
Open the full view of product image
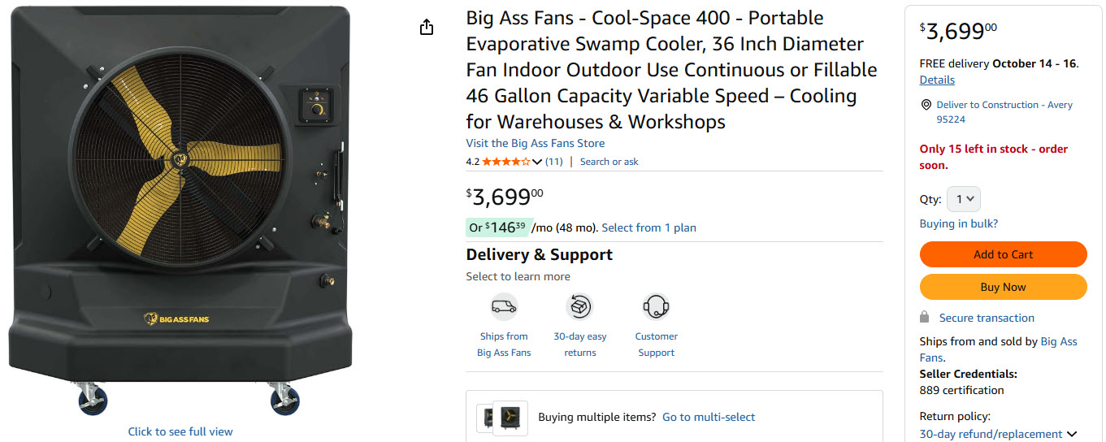pyautogui.click(x=180, y=431)
